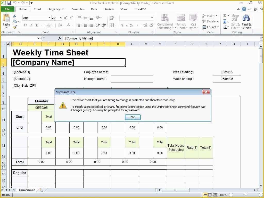Toggle Align Text Right
This screenshot has height=198, width=264.
pos(91,25)
